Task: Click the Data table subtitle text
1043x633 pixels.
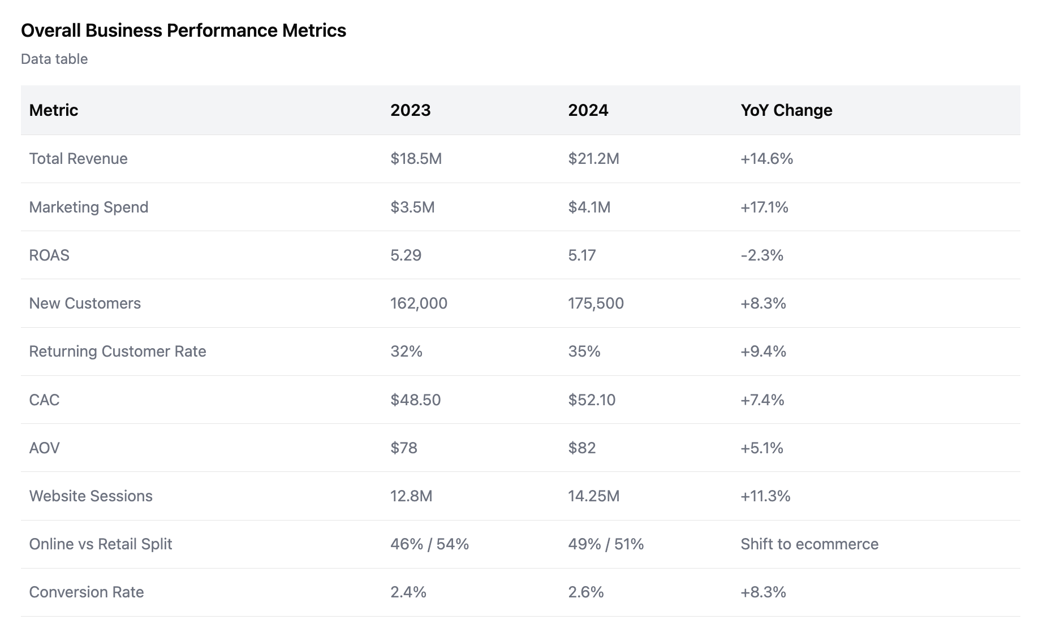Action: click(54, 59)
